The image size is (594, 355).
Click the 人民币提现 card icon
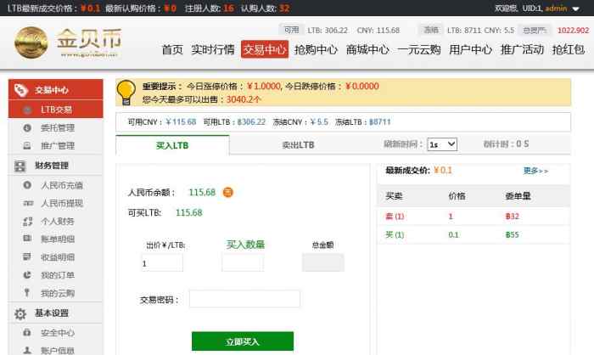coord(25,203)
